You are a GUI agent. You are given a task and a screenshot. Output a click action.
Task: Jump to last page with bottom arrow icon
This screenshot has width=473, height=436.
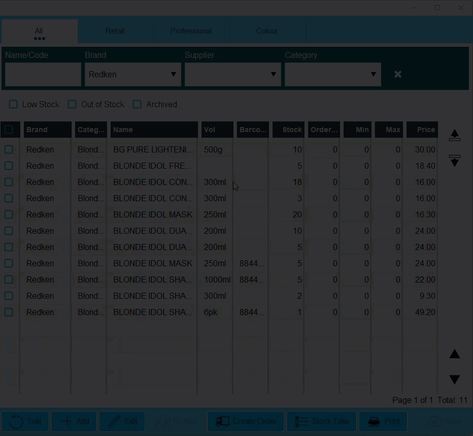coord(455,161)
